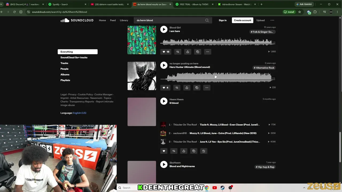342x192 pixels.
Task: Open the Privacy footer link
Action: pyautogui.click(x=72, y=94)
